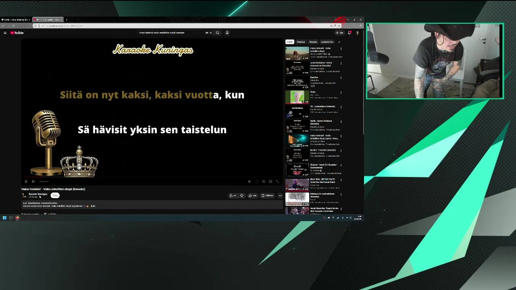Screen dimensions: 516x290
Task: Click the Jaa share button
Action: pyautogui.click(x=252, y=195)
